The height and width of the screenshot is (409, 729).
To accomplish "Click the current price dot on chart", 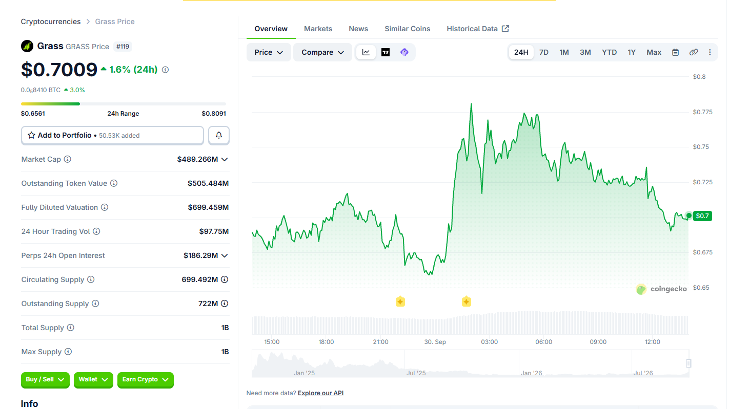I will pos(688,216).
